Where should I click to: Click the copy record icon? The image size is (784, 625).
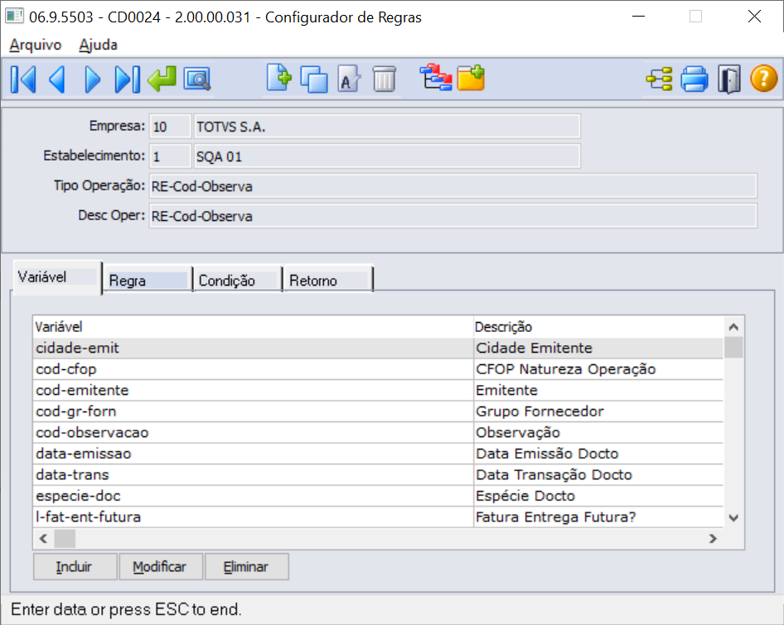click(314, 79)
